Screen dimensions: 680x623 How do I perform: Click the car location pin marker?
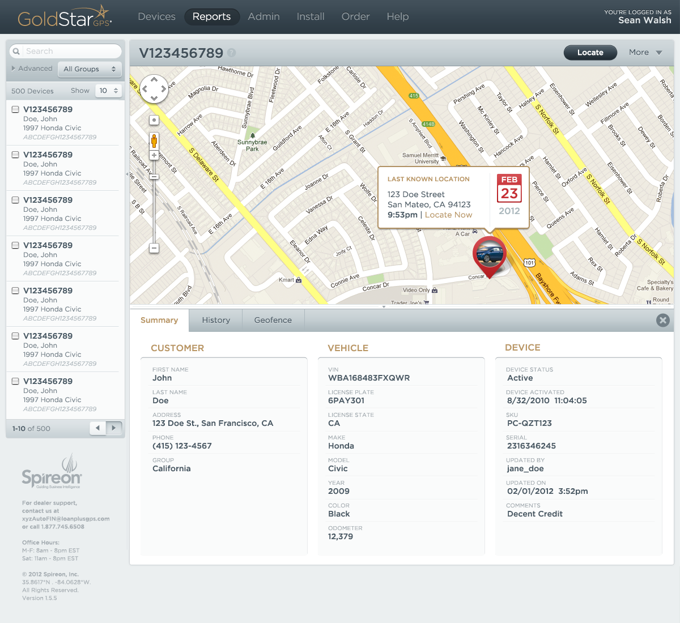(489, 255)
